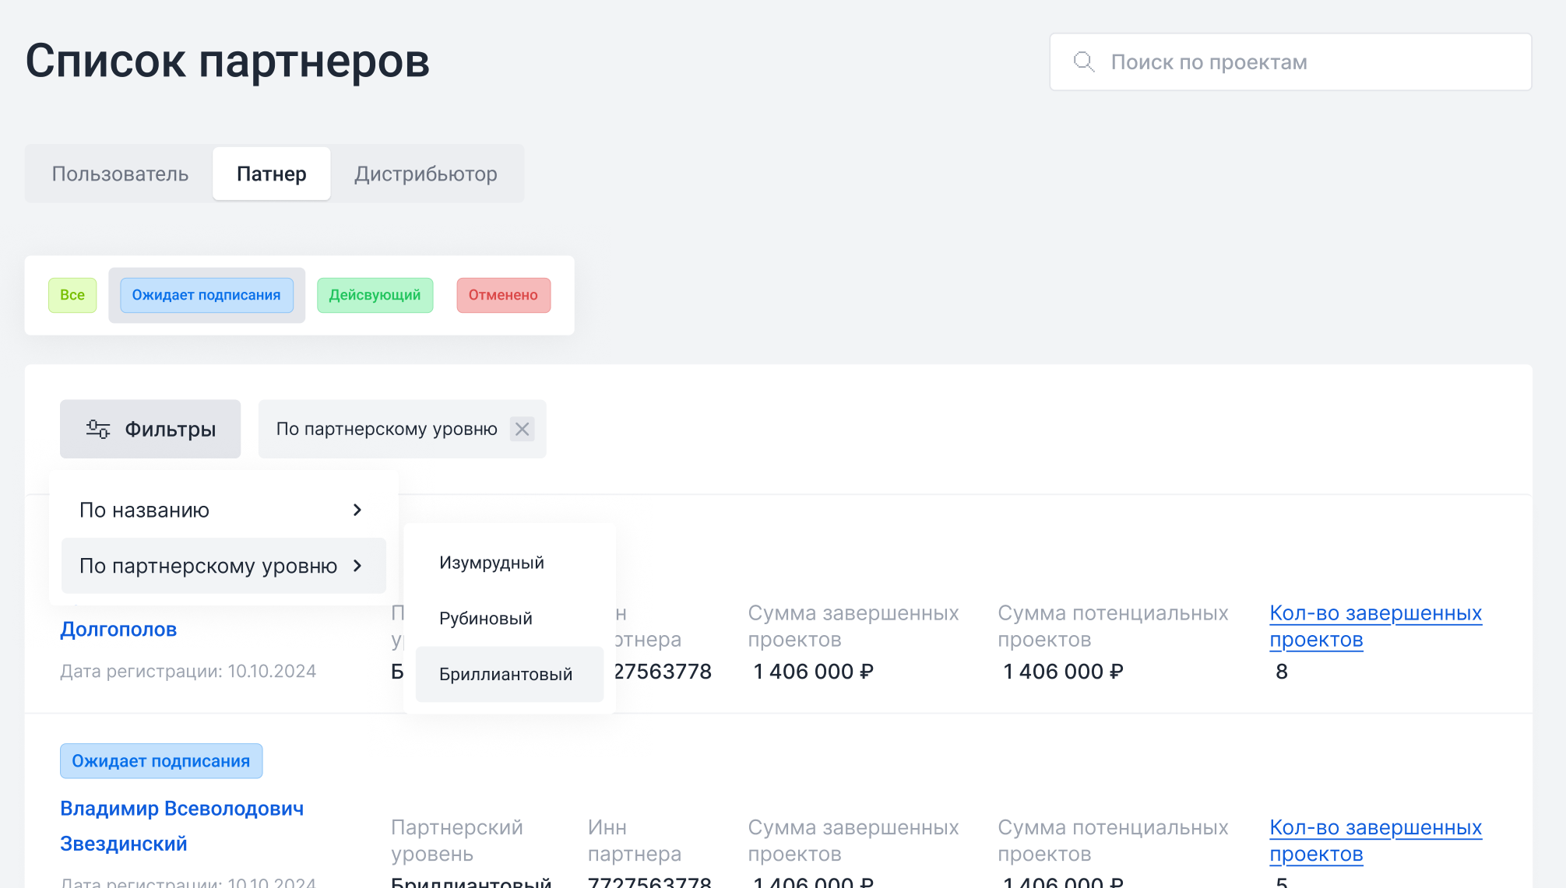
Task: Click Сумма завершенных проектов label in Звездинский row
Action: point(853,841)
